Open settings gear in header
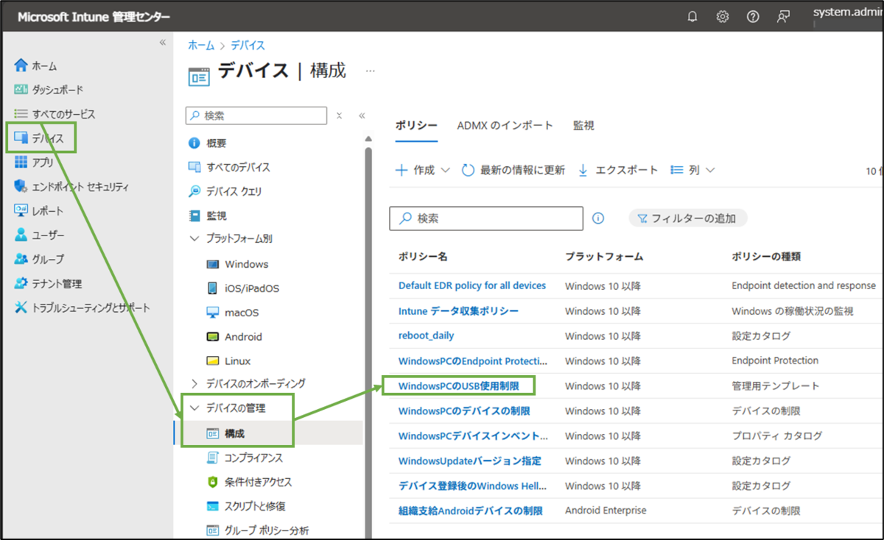The image size is (884, 540). [x=723, y=16]
